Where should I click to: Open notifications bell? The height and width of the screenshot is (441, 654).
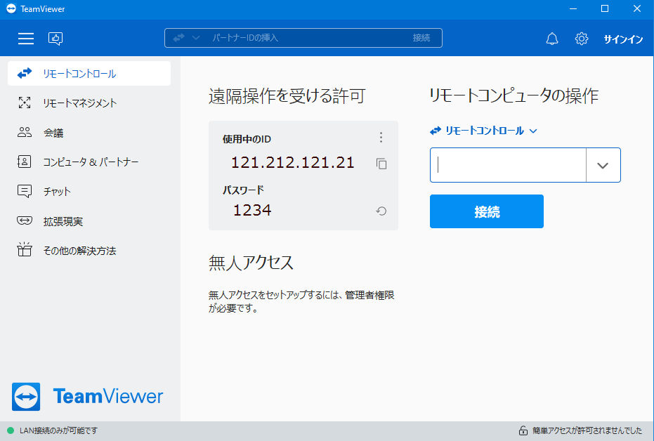[x=552, y=39]
